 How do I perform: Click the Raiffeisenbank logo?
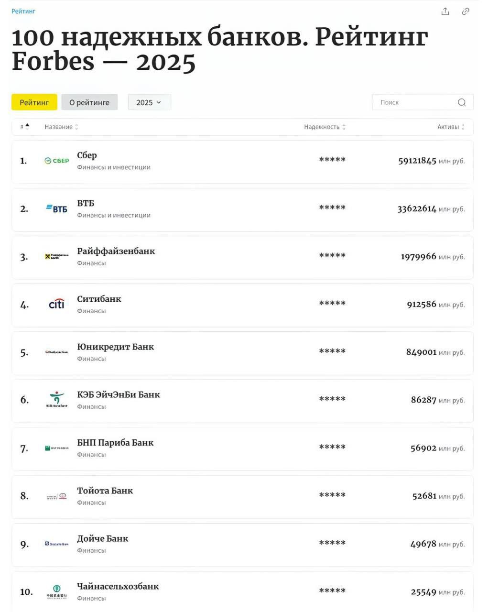(57, 257)
